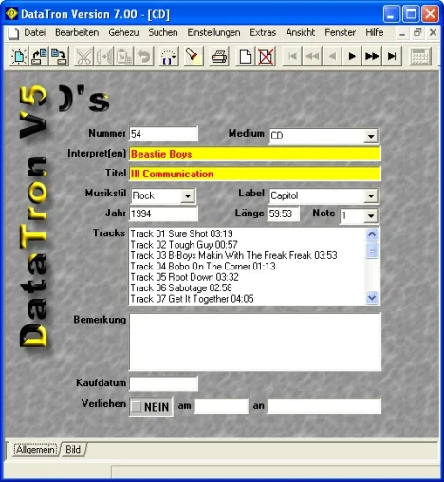Click the document icon left of Datei
The height and width of the screenshot is (482, 444).
(13, 33)
